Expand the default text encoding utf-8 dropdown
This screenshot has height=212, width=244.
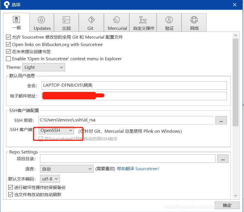pyautogui.click(x=50, y=179)
